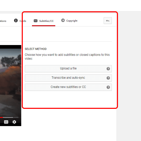Click the SELECT METHOD heading text

pyautogui.click(x=36, y=49)
